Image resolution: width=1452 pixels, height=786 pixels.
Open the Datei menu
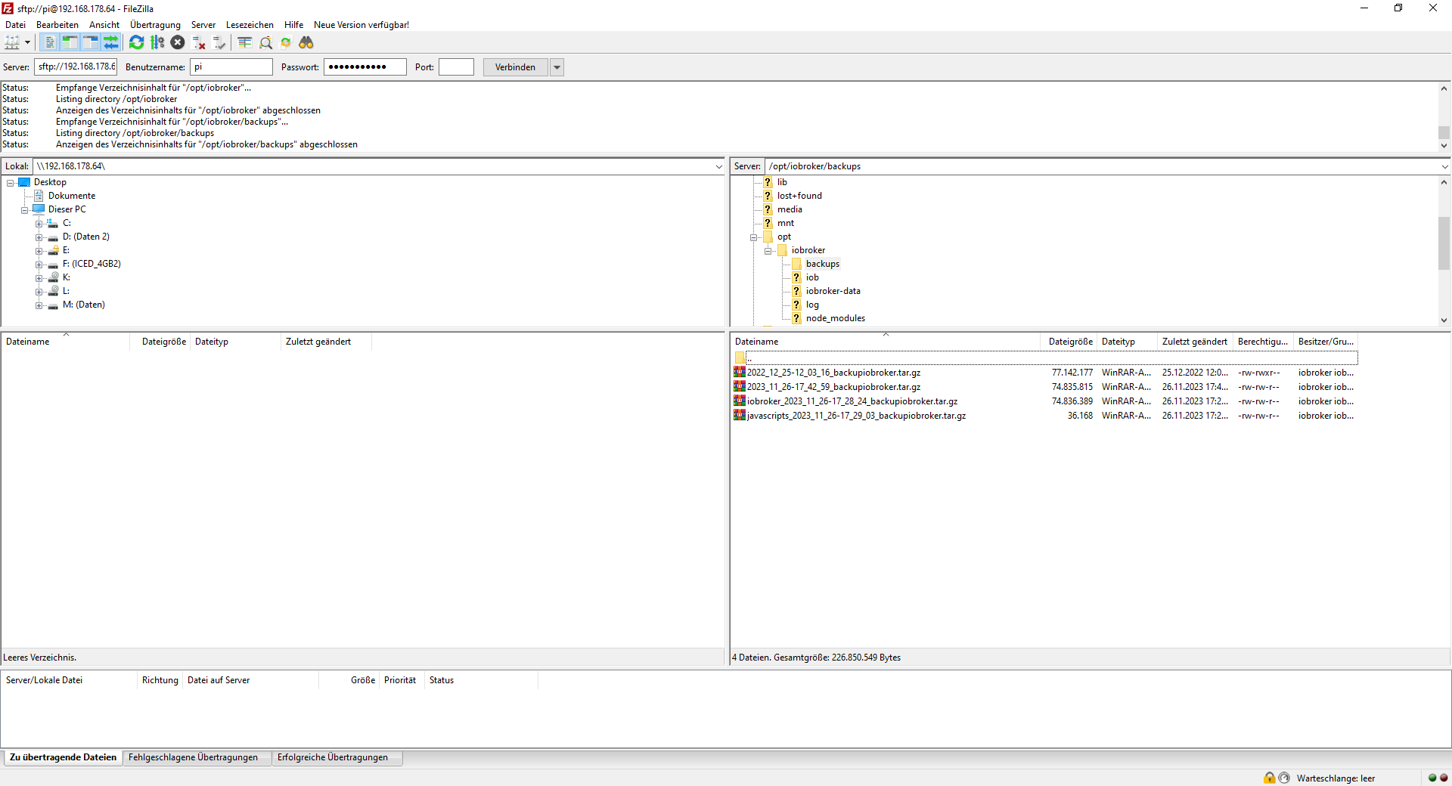[x=15, y=25]
